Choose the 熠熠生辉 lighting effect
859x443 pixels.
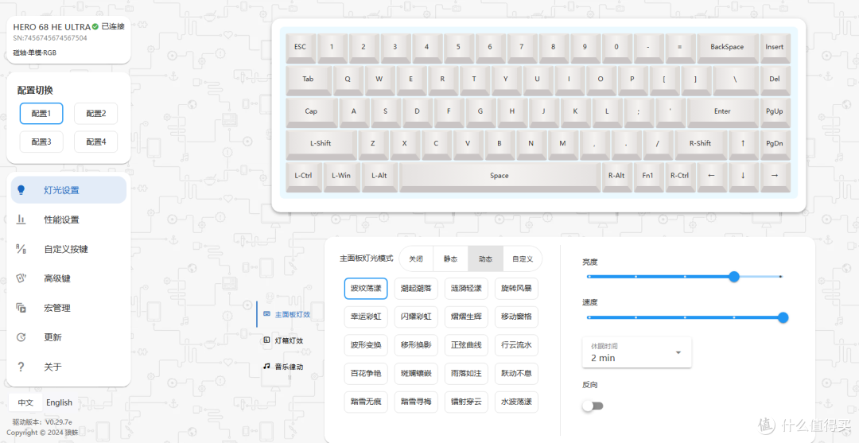[x=466, y=317]
